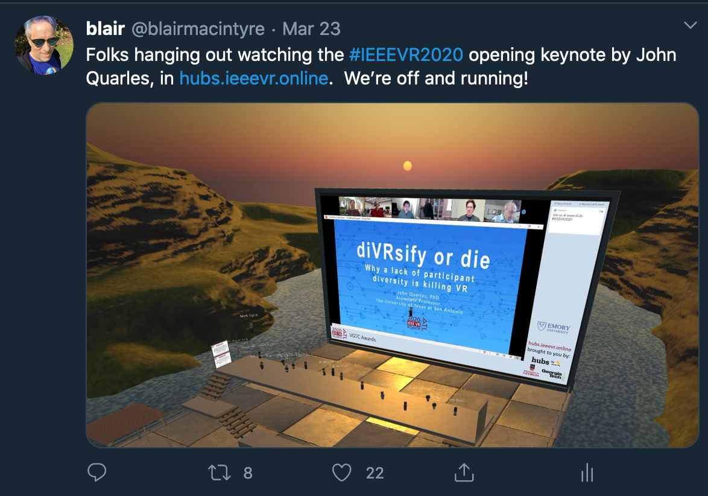Open the Mar 23 tweet timestamp
Viewport: 708px width, 496px height.
pos(311,29)
